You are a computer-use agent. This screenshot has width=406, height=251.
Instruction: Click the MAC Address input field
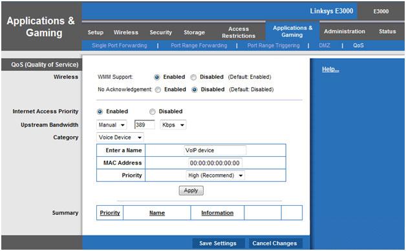click(x=215, y=163)
